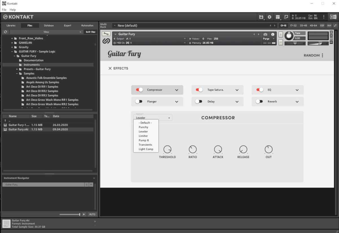Viewport: 339px width, 233px height.
Task: Switch to the Automation tab
Action: 87,25
